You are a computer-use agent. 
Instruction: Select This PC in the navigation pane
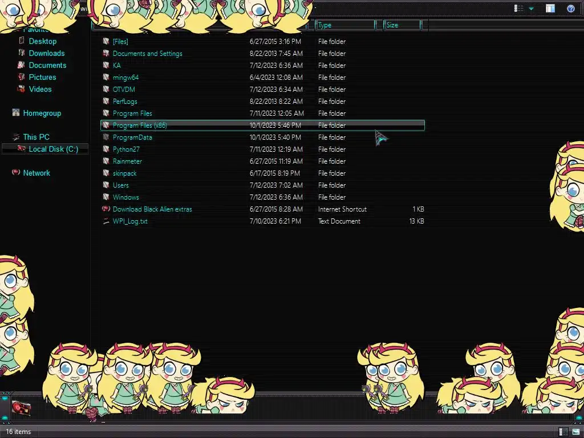36,137
